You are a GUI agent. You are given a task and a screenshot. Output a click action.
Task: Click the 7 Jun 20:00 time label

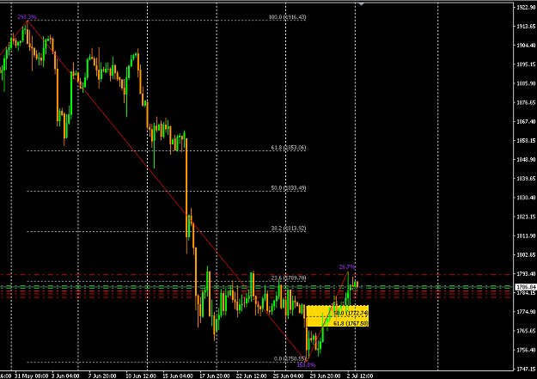[x=101, y=376]
